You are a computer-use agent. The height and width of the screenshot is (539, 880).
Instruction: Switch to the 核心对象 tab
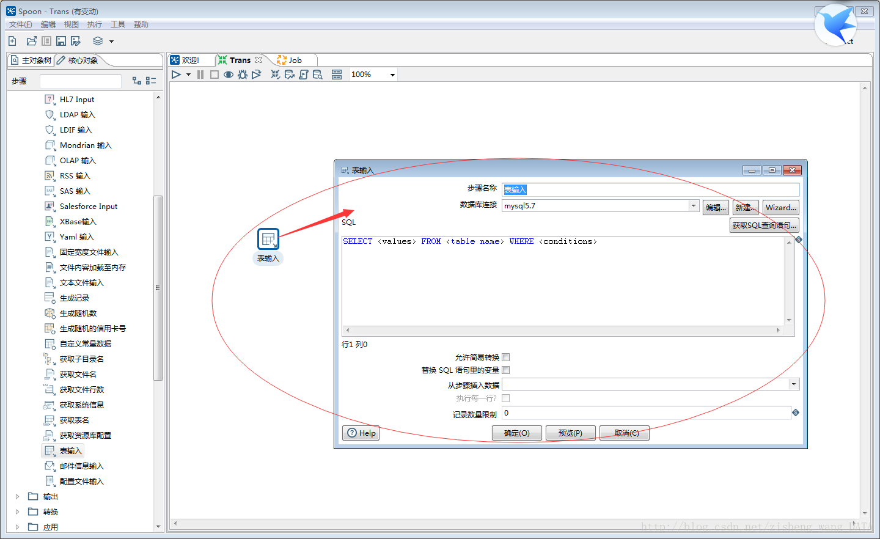point(78,60)
